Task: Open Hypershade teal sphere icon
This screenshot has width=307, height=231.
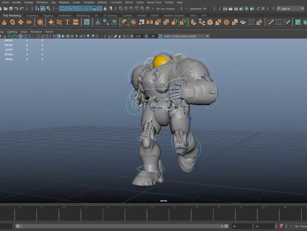Action: (247, 9)
